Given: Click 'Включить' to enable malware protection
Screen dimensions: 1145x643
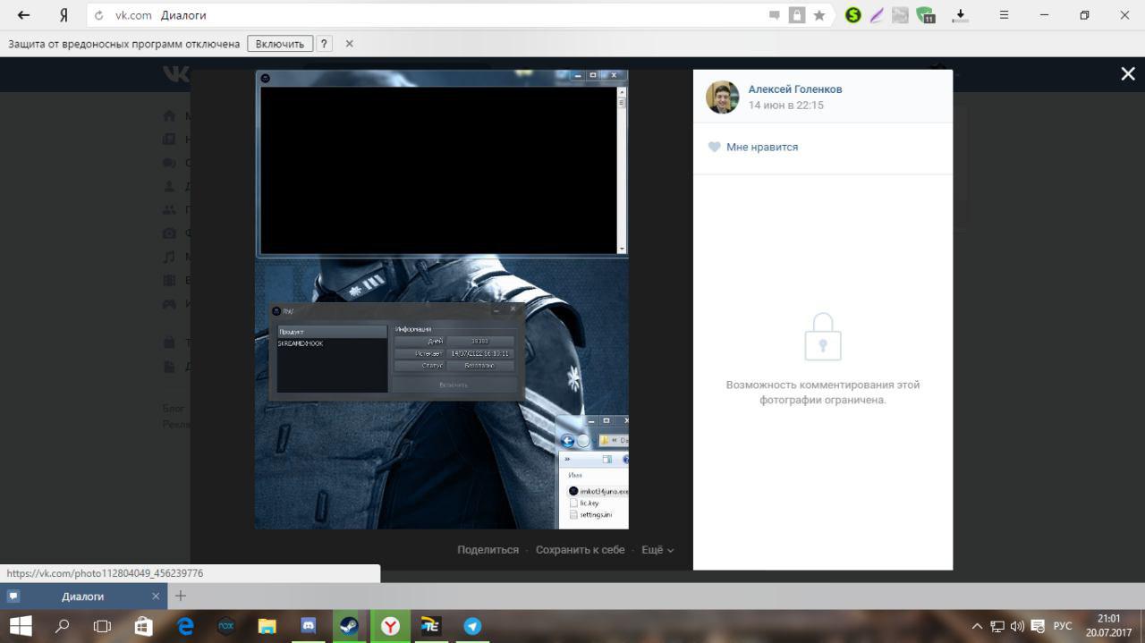Looking at the screenshot, I should 280,44.
